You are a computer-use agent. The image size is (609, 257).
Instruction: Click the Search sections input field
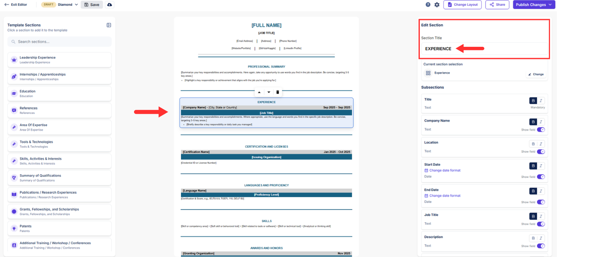(x=59, y=41)
